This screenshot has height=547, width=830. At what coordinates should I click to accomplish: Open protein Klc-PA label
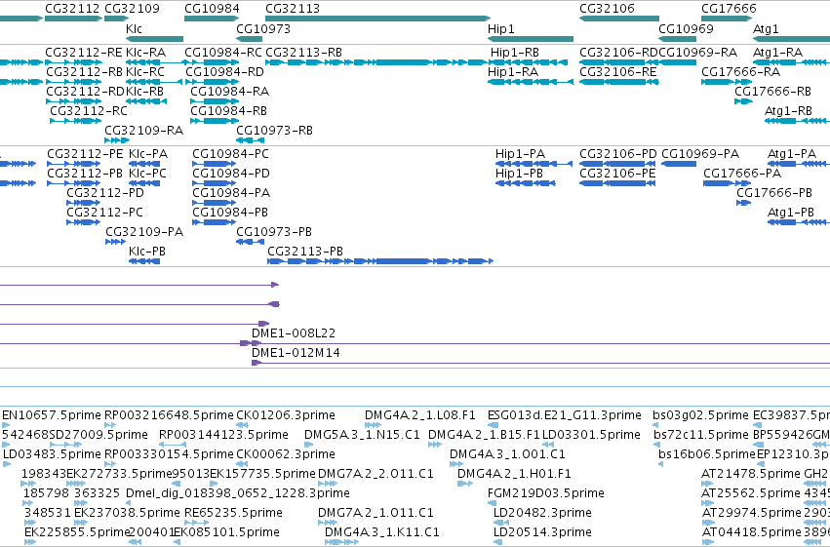coord(148,154)
